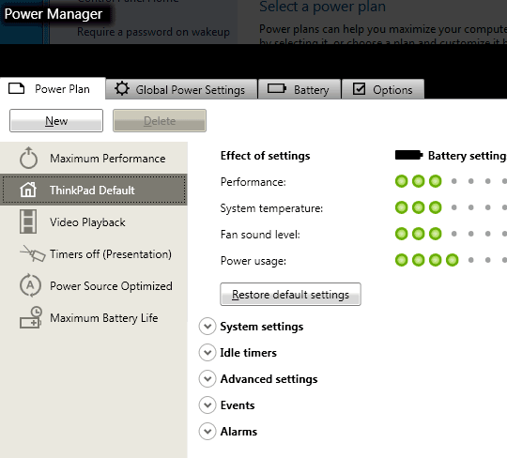Click the Battery settings column heading
Screen dimensions: 507x458
coord(468,156)
